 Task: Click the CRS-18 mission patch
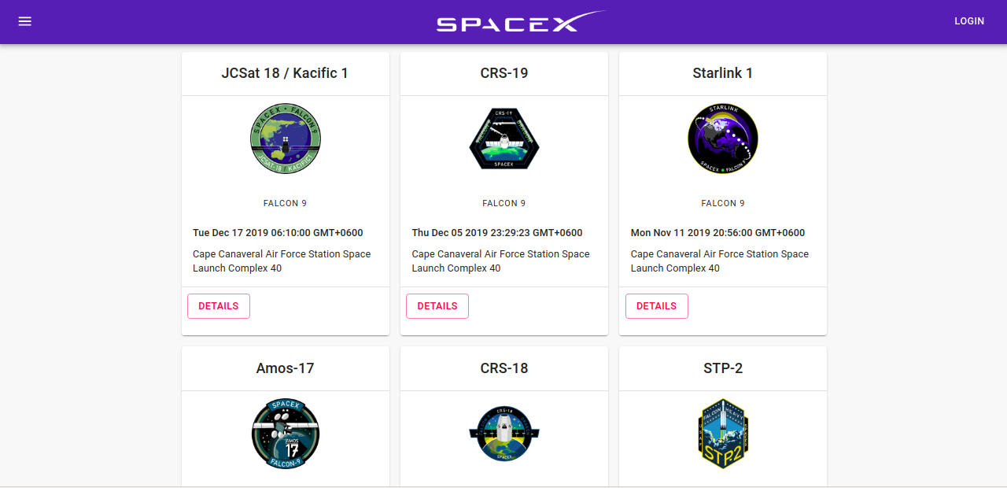click(504, 434)
